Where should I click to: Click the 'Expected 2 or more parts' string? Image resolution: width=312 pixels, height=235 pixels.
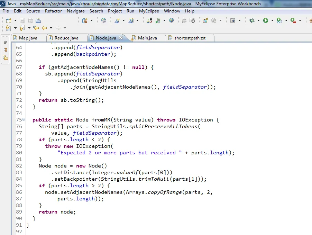(119, 153)
